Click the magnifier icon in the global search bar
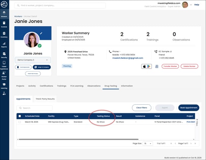Viewport: 206px width, 160px height. pos(18,5)
